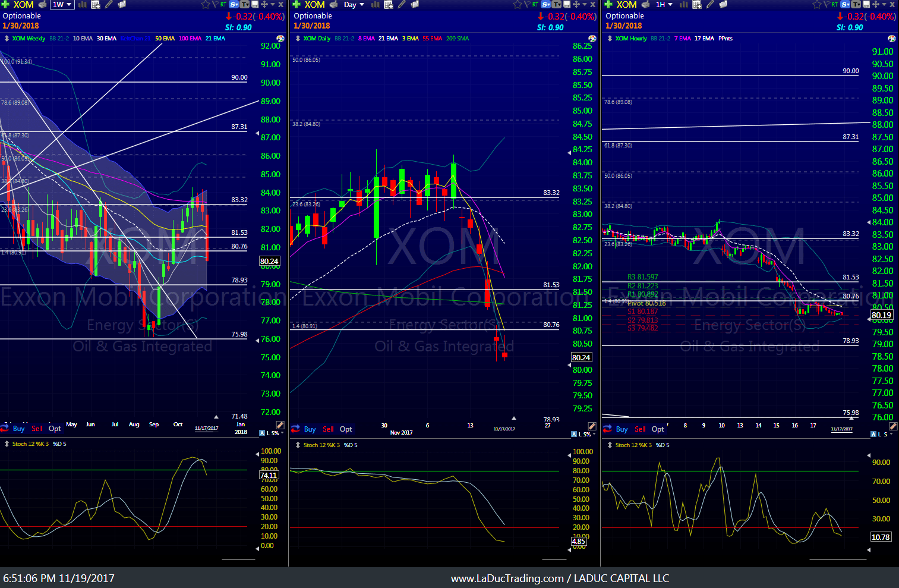Viewport: 899px width, 588px height.
Task: Open the bar chart style icon in daily chart
Action: point(376,4)
